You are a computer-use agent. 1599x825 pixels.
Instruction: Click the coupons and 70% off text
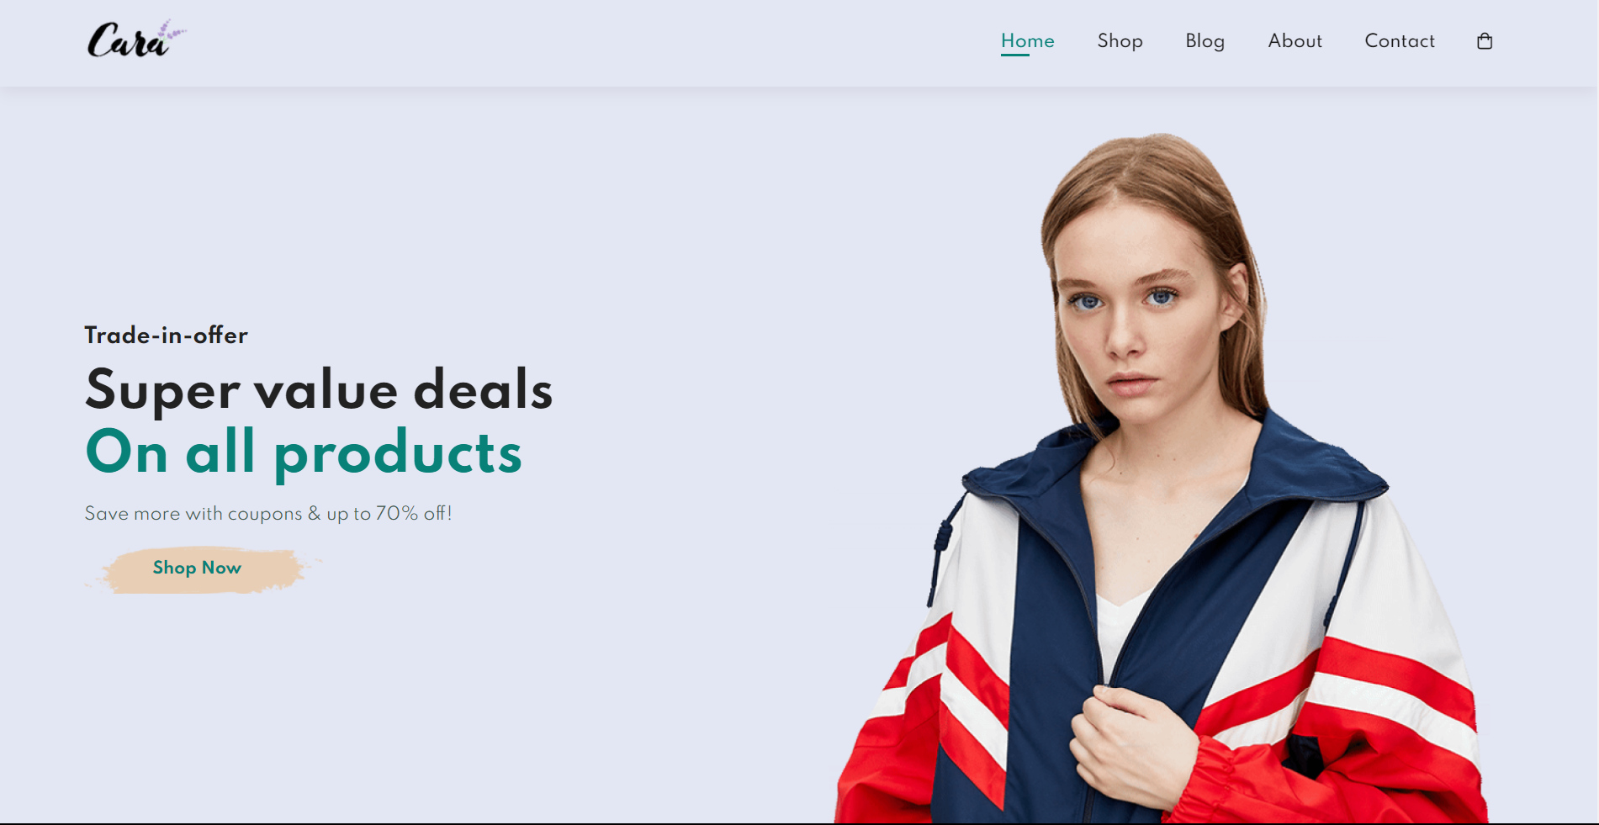click(x=268, y=513)
